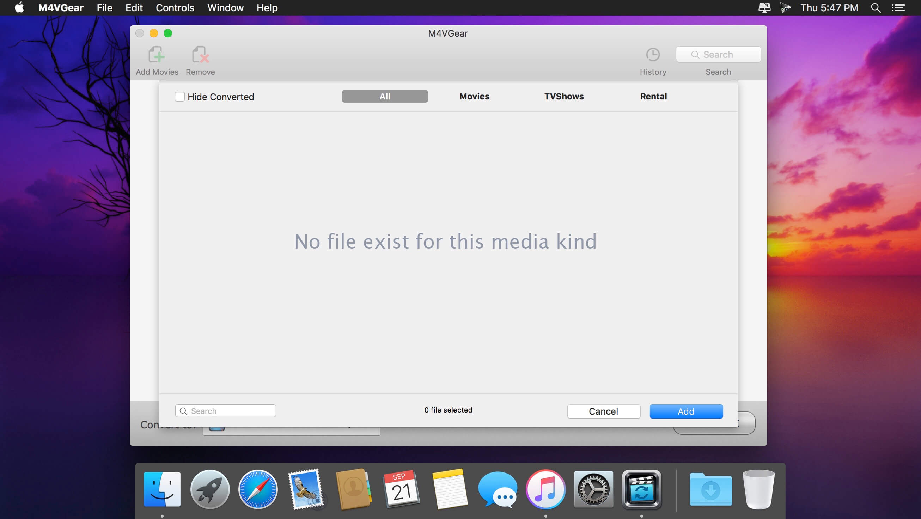Image resolution: width=921 pixels, height=519 pixels.
Task: Click the blue Add button
Action: tap(686, 411)
